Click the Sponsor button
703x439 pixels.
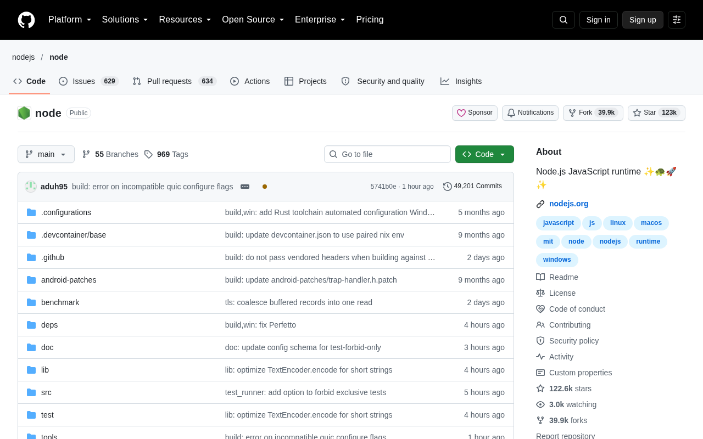[475, 113]
